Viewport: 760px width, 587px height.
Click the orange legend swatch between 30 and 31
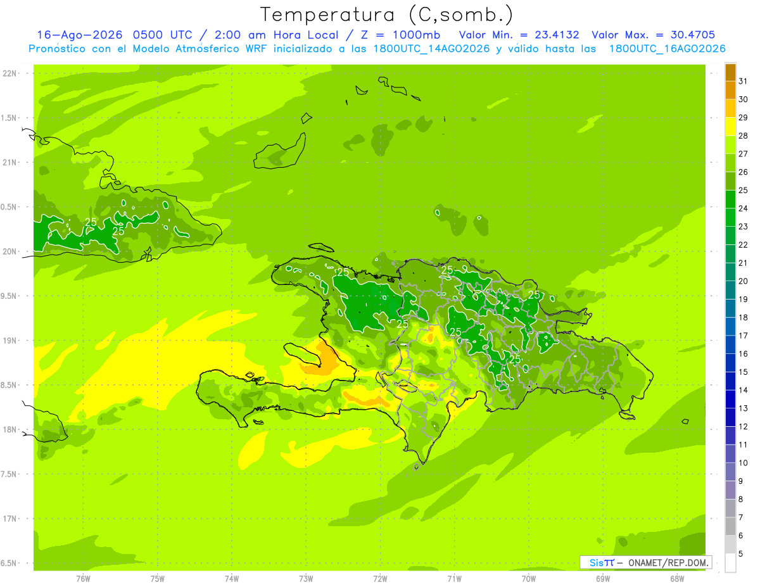click(x=730, y=89)
